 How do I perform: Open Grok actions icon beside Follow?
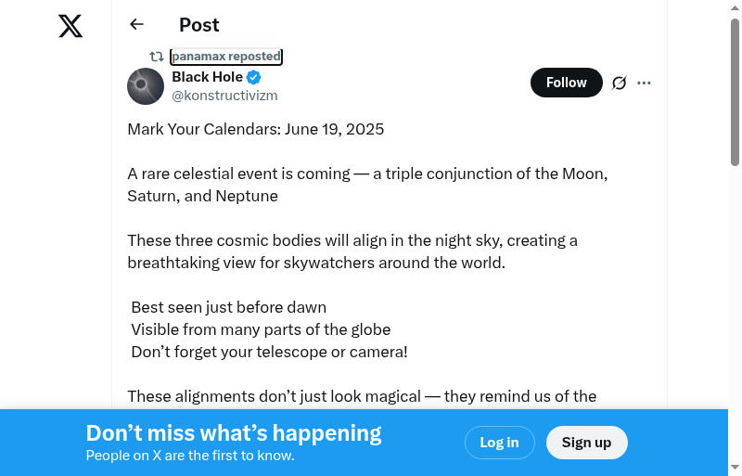[620, 83]
